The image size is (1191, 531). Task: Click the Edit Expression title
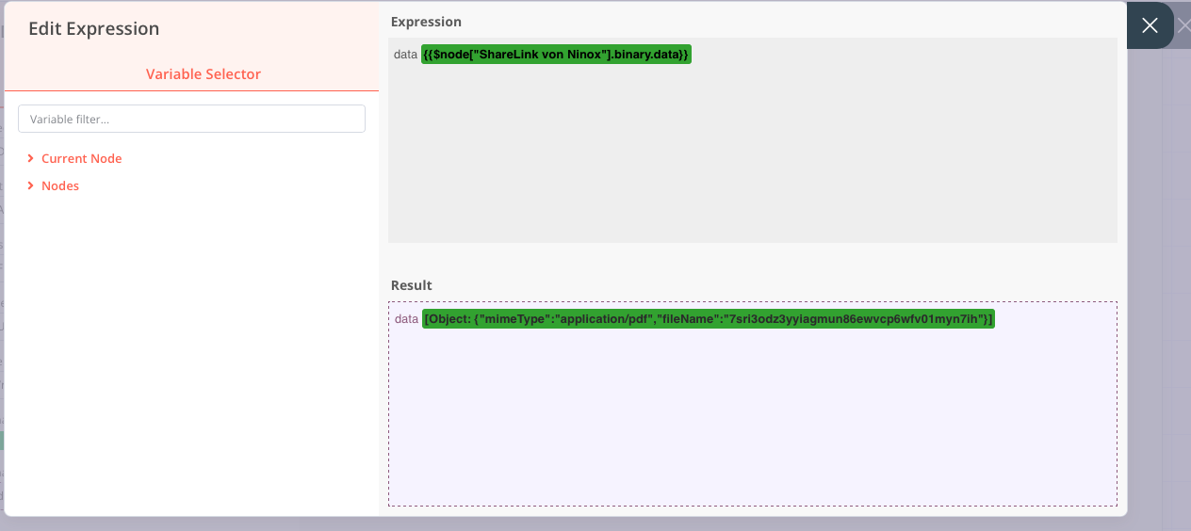click(x=93, y=28)
